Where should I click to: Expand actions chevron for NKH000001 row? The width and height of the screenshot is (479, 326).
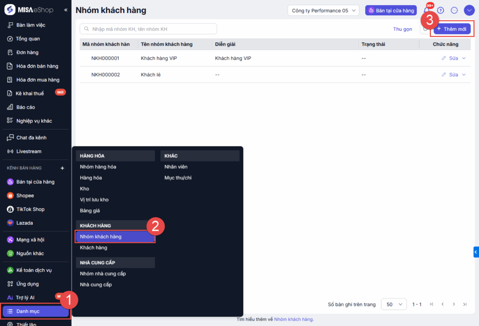click(x=464, y=58)
